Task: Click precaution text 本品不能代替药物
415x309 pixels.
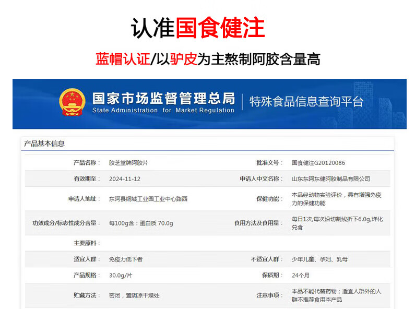Action: tap(314, 292)
